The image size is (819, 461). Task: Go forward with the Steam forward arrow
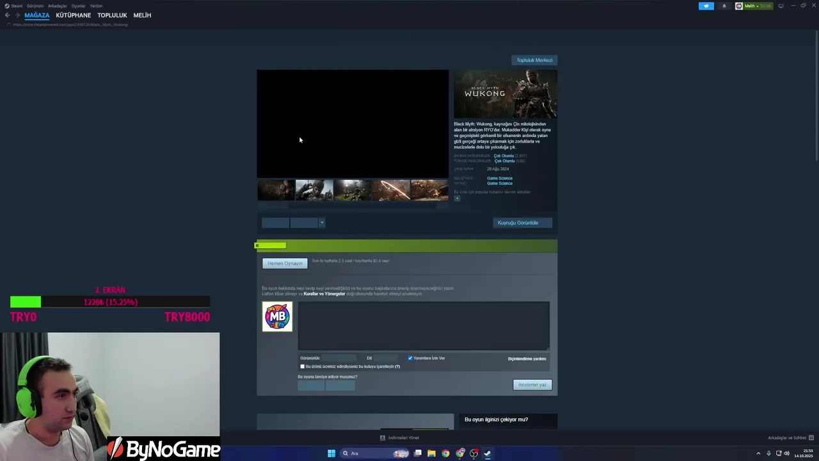tap(17, 15)
